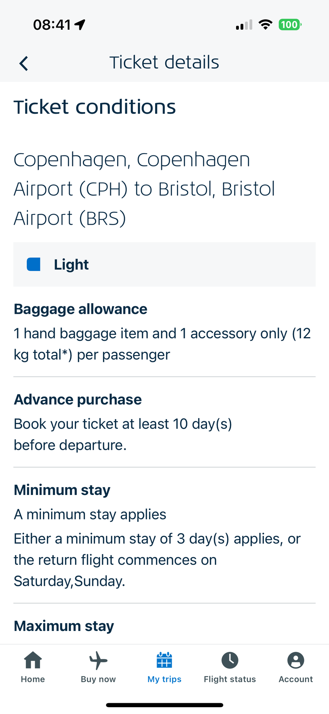Tap the battery indicator in status bar
Screen dimensions: 329x714
point(290,25)
